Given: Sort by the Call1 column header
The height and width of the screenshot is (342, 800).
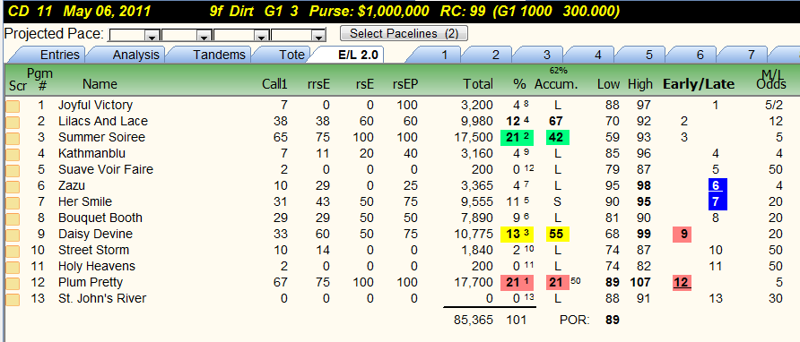Looking at the screenshot, I should [274, 84].
